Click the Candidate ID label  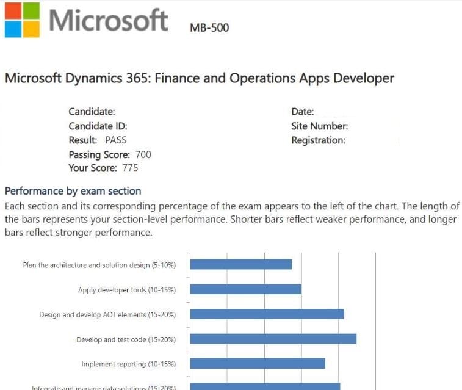pos(98,126)
